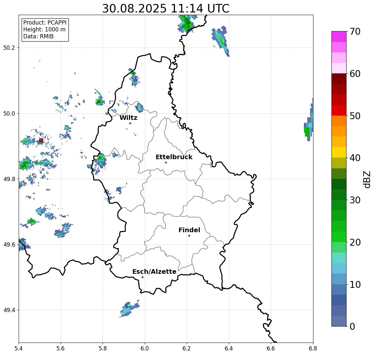This screenshot has height=355, width=375.
Task: Click the plus marker below Findel
Action: click(189, 236)
